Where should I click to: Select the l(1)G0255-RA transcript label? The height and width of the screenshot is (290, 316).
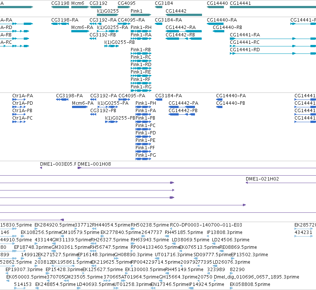coord(113,27)
